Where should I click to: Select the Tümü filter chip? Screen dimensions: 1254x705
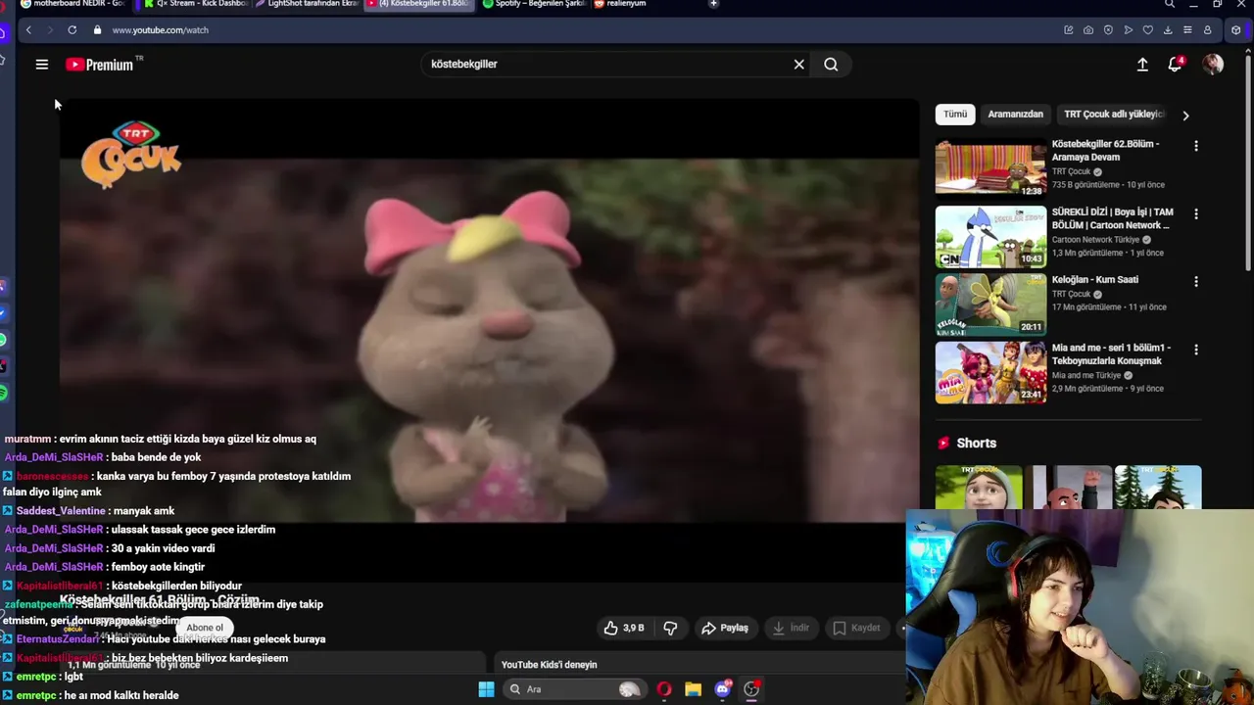955,115
